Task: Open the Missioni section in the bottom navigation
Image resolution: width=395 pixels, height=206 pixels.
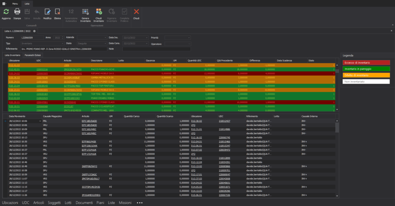Action: (x=125, y=203)
